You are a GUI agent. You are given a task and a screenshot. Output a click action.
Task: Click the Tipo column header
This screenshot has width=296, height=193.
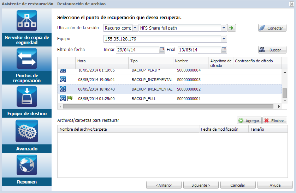150,61
